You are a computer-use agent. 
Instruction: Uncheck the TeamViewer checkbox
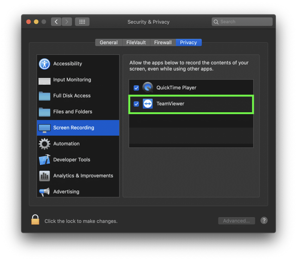point(136,104)
